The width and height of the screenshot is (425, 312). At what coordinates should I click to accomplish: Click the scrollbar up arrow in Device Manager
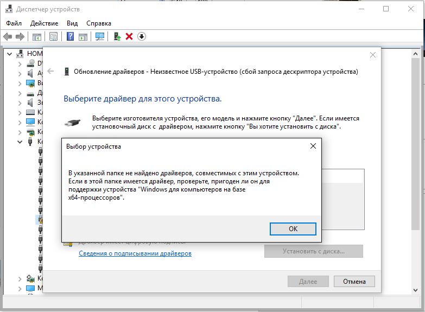[x=415, y=54]
